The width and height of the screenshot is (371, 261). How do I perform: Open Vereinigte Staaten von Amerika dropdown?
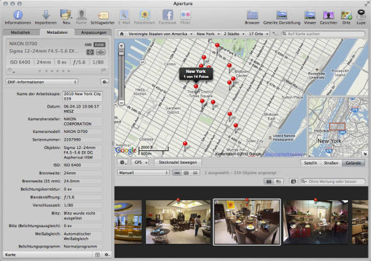160,34
